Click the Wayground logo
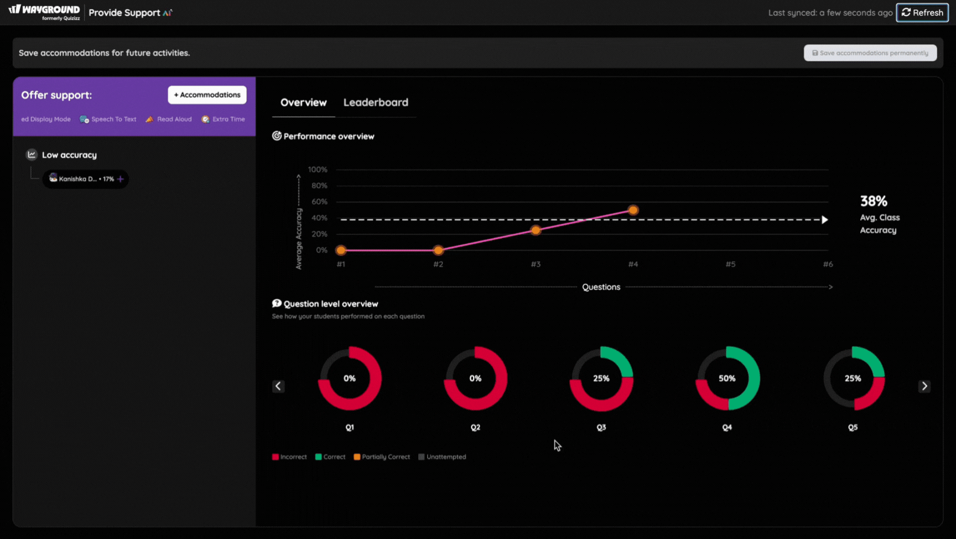This screenshot has height=539, width=956. 44,12
